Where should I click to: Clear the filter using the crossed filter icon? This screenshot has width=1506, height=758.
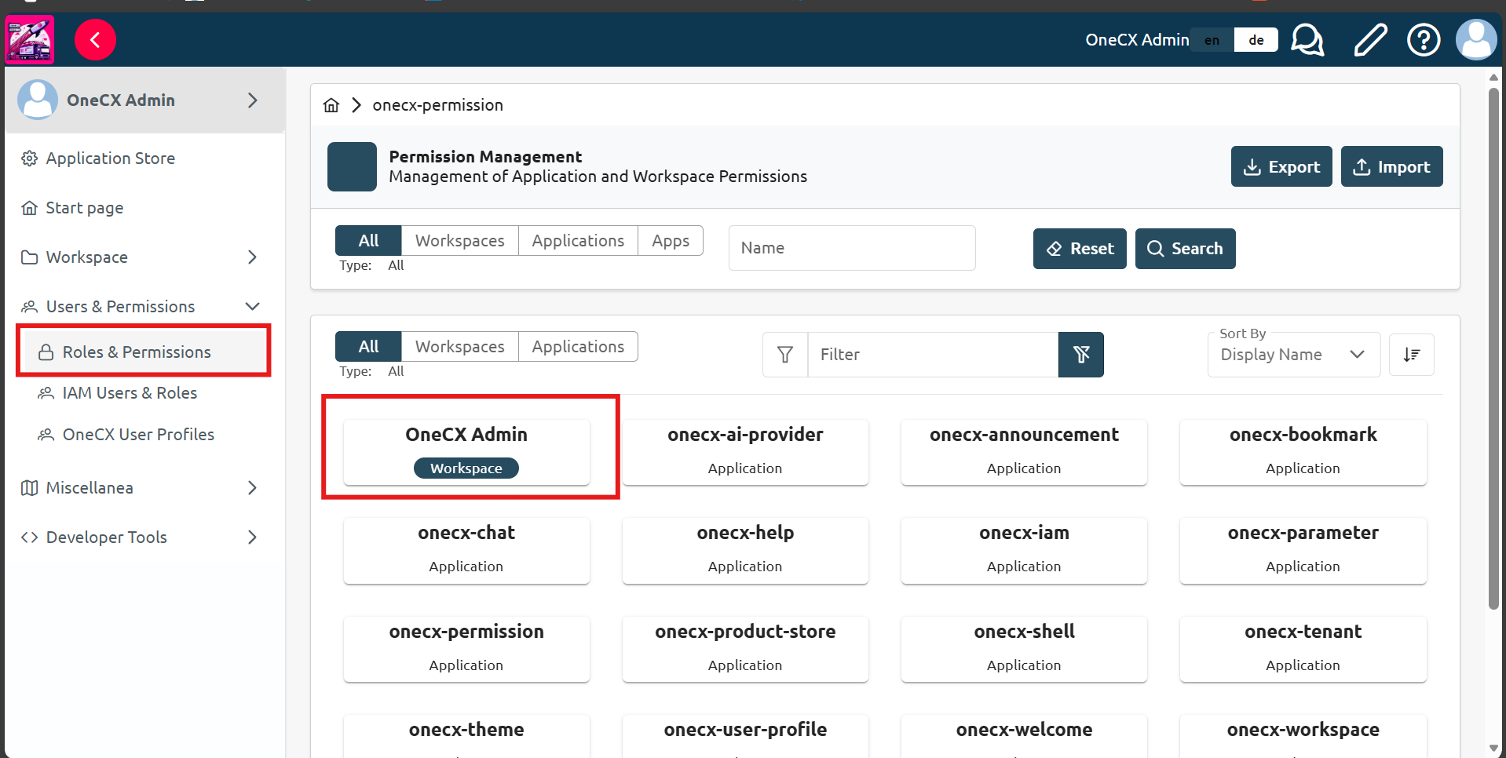tap(1080, 354)
